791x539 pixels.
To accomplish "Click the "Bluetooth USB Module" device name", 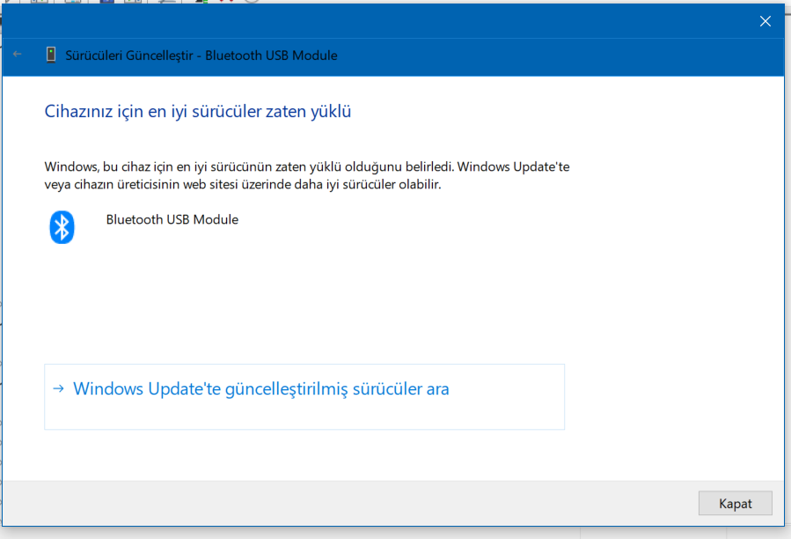I will click(172, 219).
